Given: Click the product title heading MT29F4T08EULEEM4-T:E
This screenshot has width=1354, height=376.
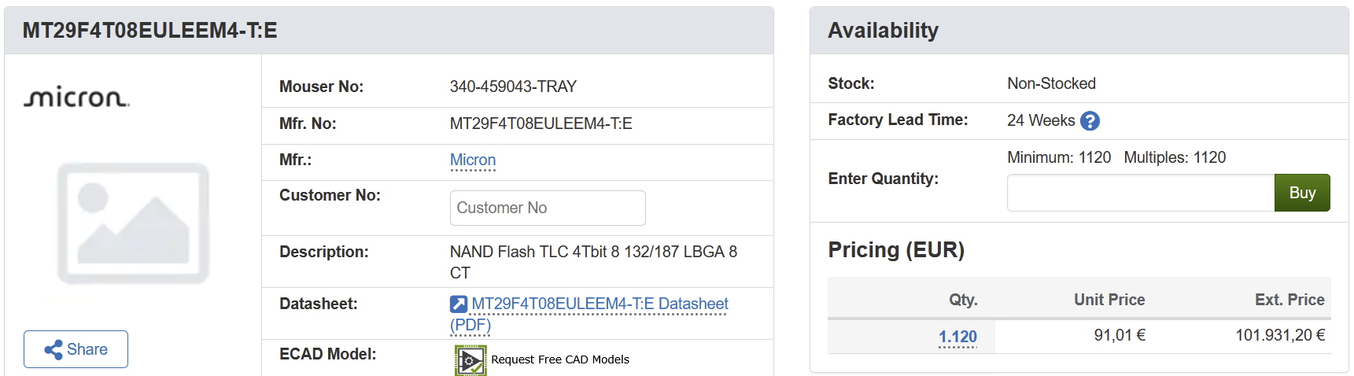Looking at the screenshot, I should pos(149,31).
